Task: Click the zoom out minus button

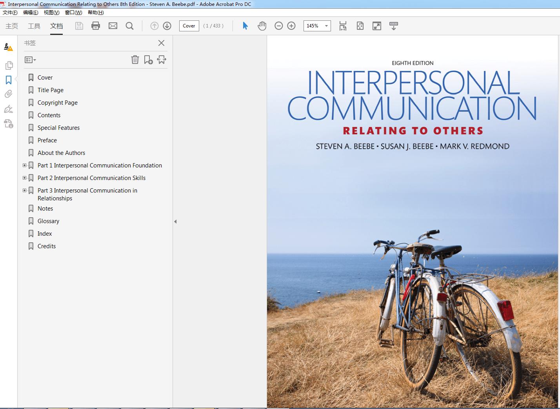Action: click(x=279, y=26)
